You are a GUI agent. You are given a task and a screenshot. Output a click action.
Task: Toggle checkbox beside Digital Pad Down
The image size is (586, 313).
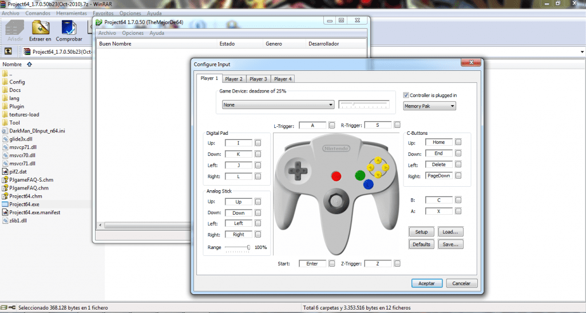click(258, 154)
